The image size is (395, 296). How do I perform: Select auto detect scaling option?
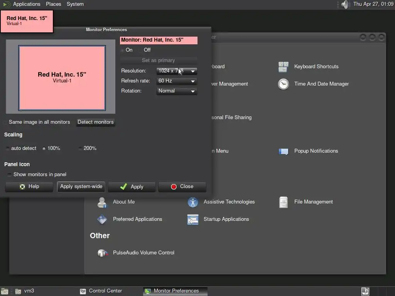(x=8, y=148)
